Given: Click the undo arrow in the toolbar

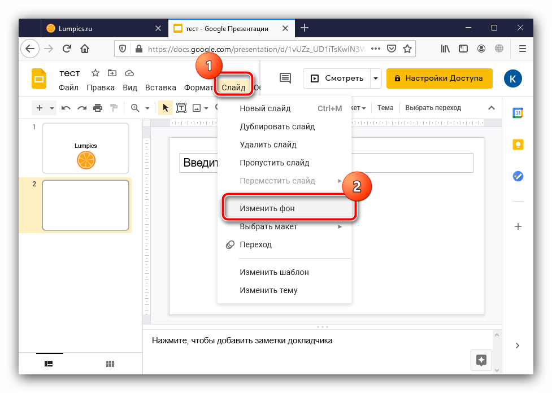Looking at the screenshot, I should click(66, 108).
